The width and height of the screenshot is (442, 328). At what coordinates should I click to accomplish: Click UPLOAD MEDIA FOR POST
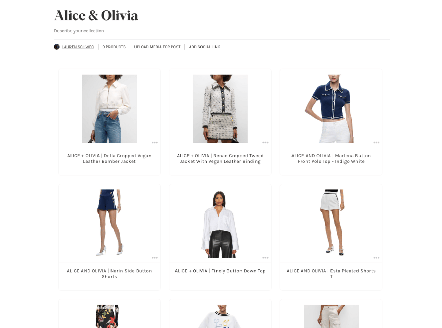pos(157,47)
